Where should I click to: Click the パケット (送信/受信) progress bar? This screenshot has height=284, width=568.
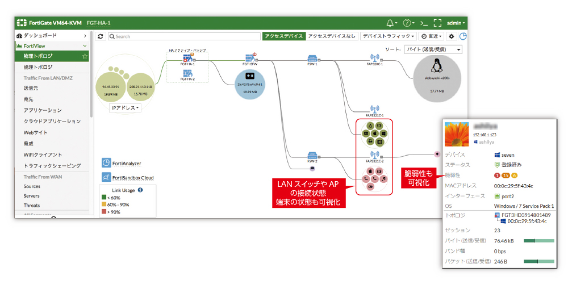pos(539,261)
